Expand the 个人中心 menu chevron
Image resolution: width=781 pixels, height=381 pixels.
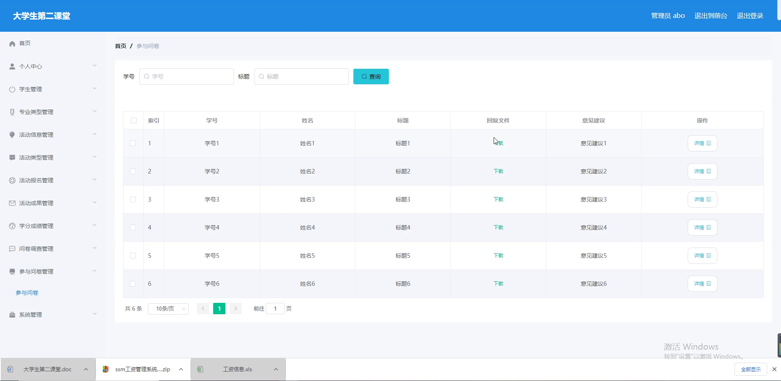click(95, 66)
